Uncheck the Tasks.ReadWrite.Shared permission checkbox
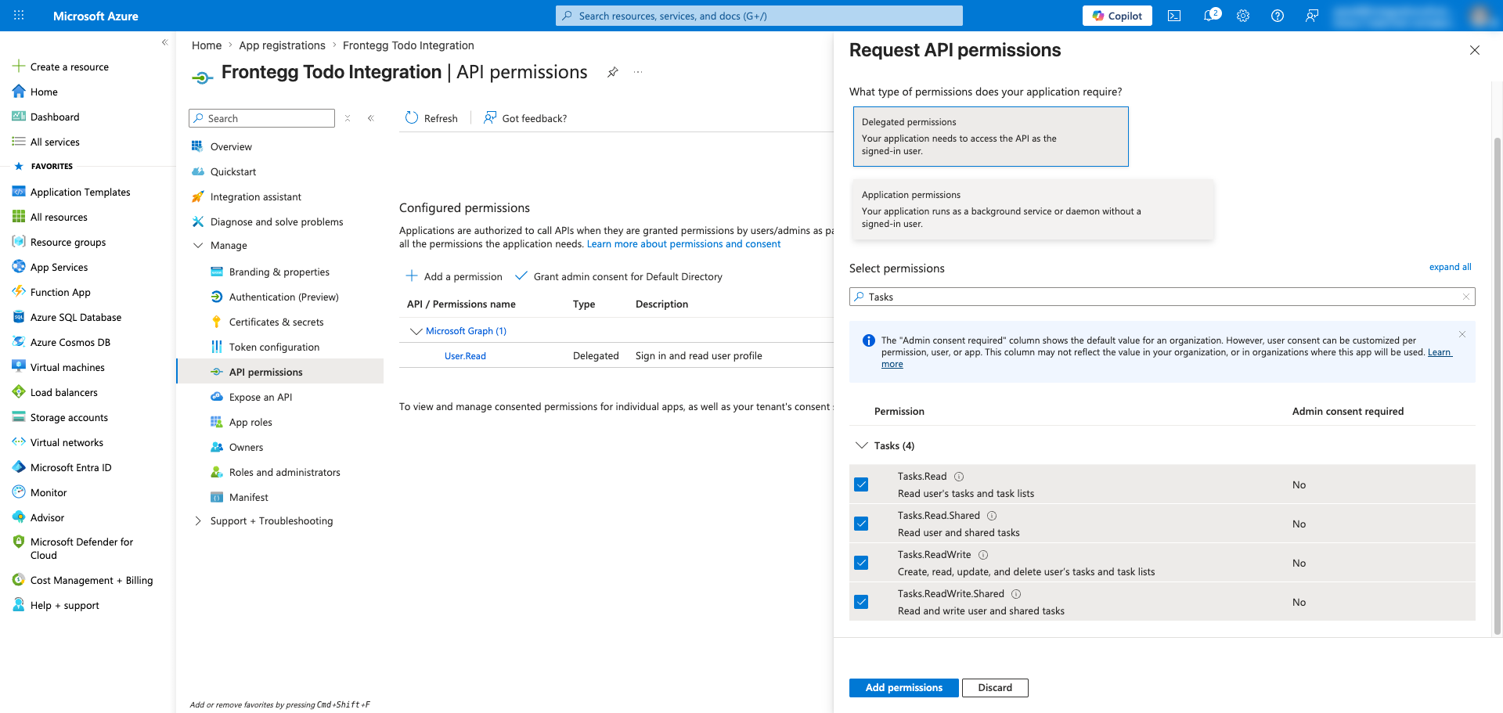This screenshot has height=713, width=1503. 861,602
